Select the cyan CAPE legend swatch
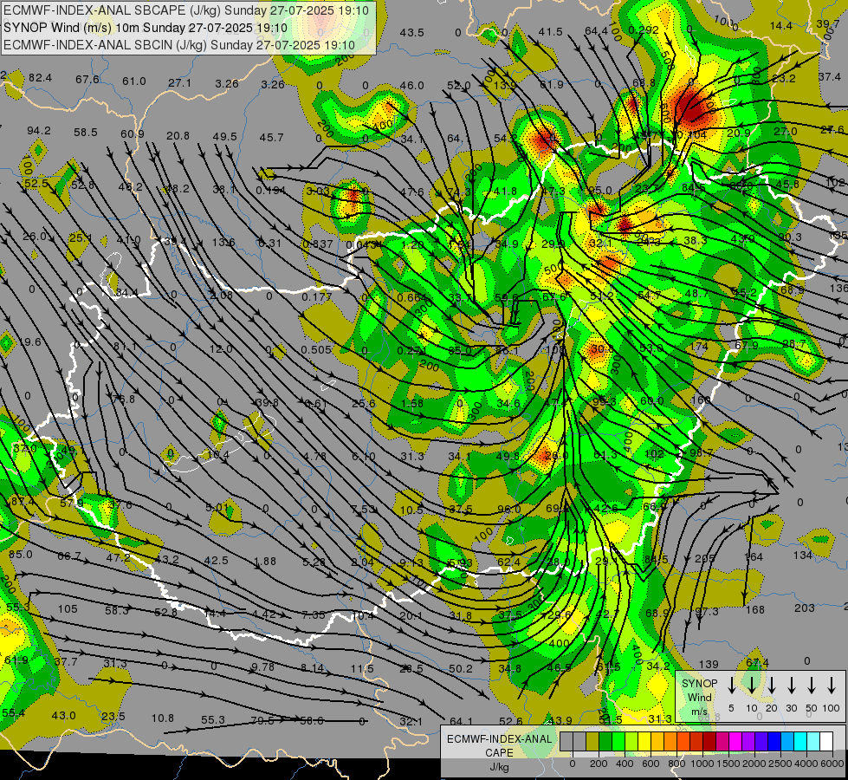The image size is (848, 780). [x=799, y=742]
